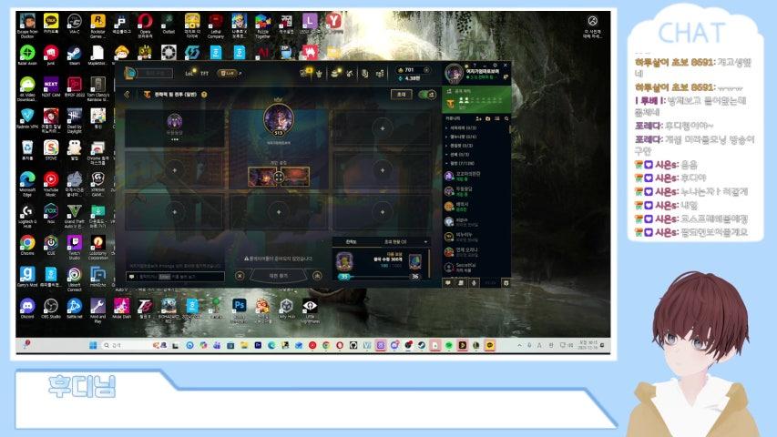Click the lobby invite button near the toggle
777x437 pixels.
click(401, 94)
